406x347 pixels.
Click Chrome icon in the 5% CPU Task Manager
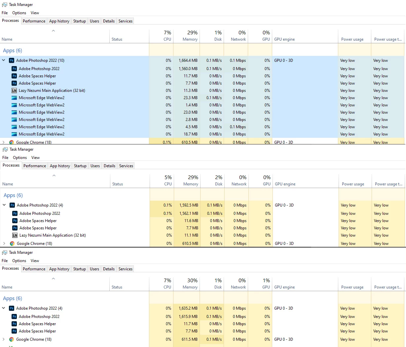tap(12, 244)
